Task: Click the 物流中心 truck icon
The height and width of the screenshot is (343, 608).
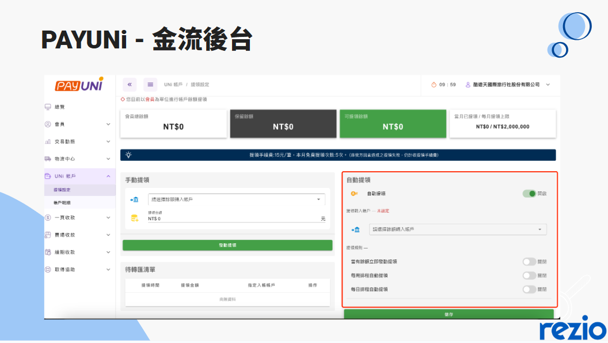Action: click(x=48, y=159)
